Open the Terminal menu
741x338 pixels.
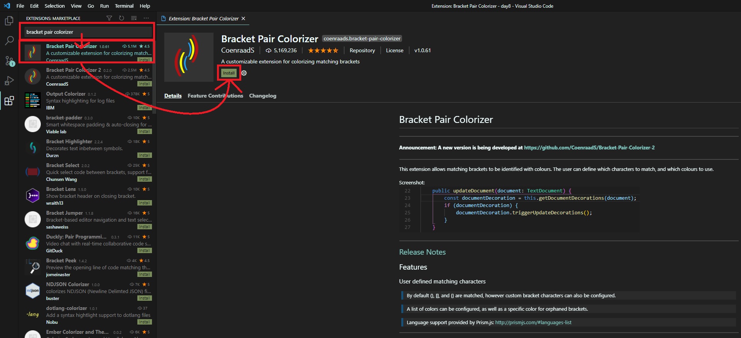pos(124,6)
